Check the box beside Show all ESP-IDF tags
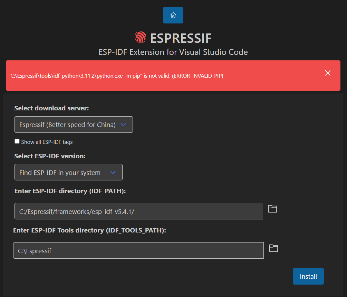The image size is (347, 297). [17, 141]
